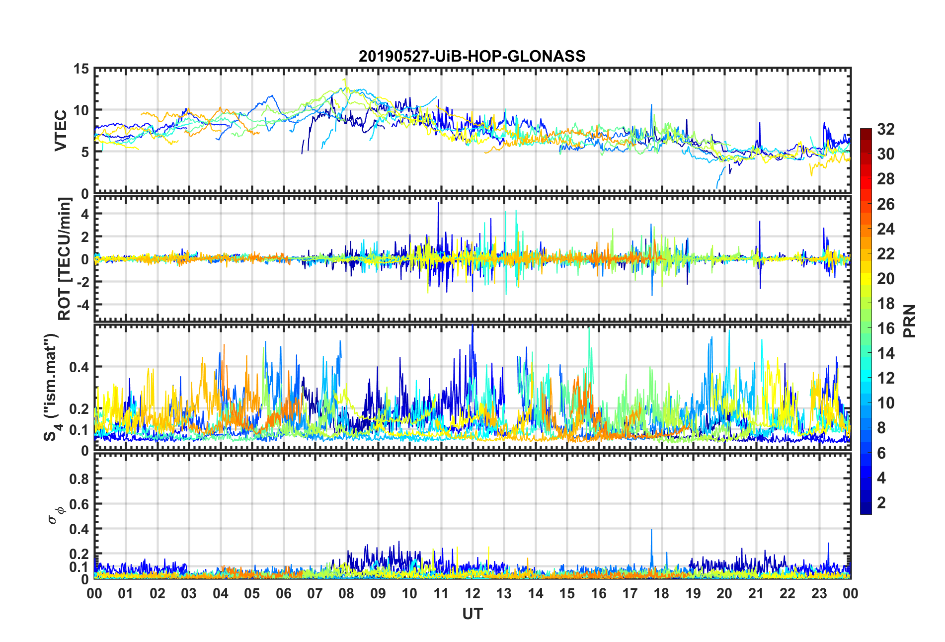
Task: Select the UT axis hour label 23
Action: click(819, 593)
